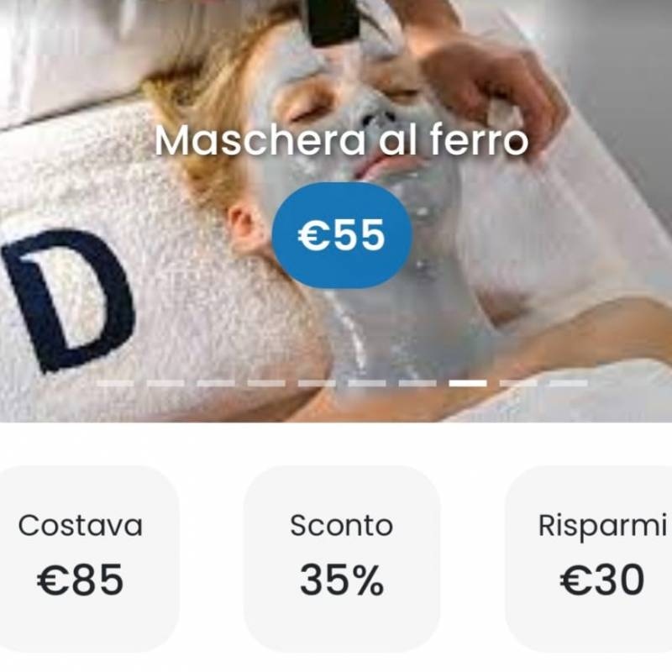Open the Maschera al ferro title

point(341,140)
